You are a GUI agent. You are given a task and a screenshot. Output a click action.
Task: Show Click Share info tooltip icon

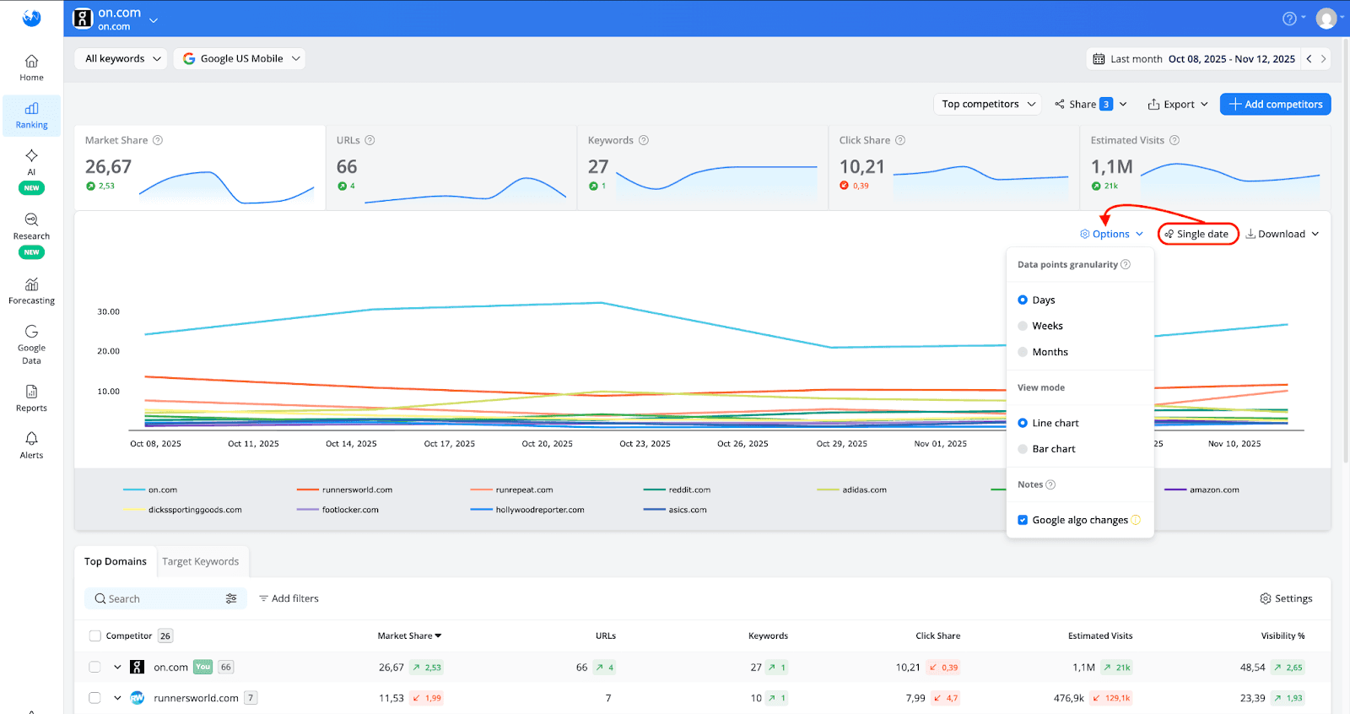tap(900, 140)
